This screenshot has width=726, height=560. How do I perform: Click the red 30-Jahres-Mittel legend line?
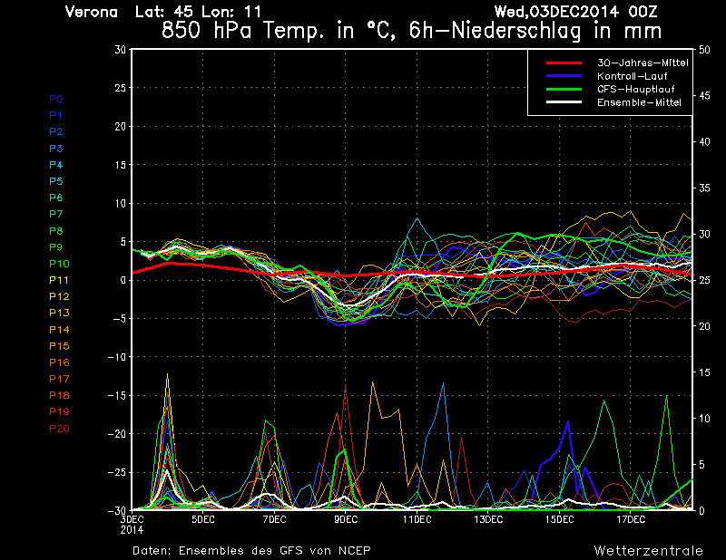(564, 63)
